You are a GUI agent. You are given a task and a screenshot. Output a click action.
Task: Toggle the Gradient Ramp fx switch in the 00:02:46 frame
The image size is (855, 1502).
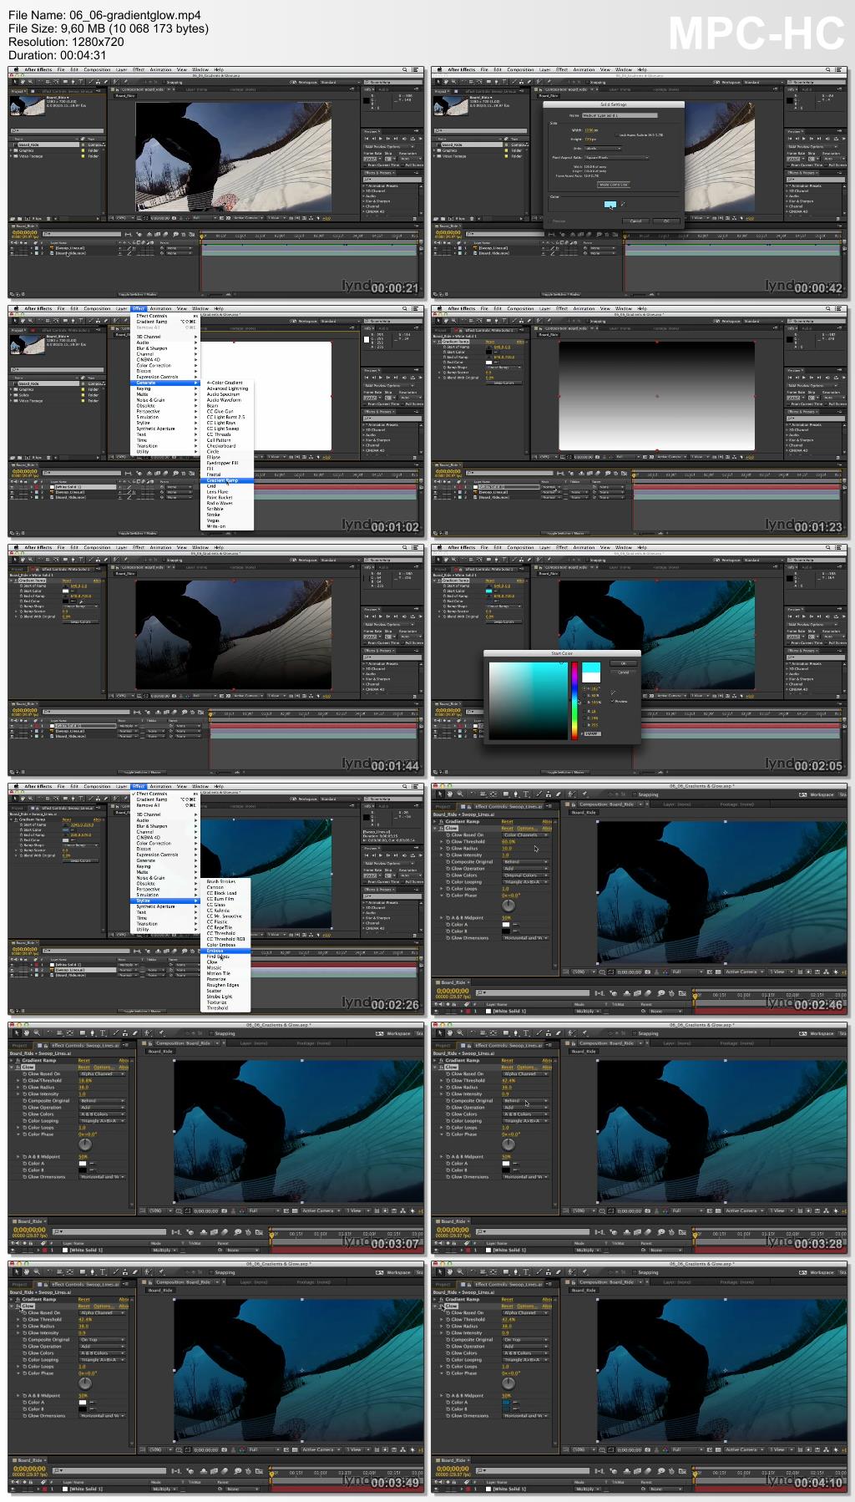coord(441,822)
